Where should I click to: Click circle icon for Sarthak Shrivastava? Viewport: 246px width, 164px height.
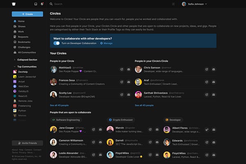[x=207, y=95]
